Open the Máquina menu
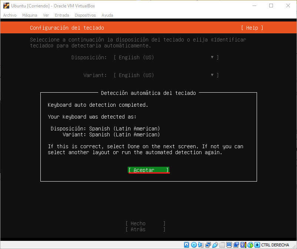 click(x=30, y=15)
